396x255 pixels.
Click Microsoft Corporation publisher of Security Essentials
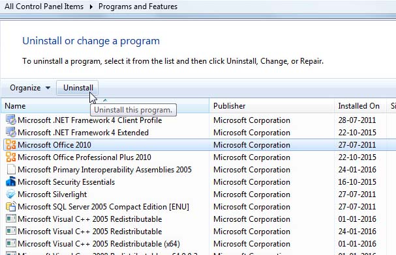pyautogui.click(x=252, y=182)
